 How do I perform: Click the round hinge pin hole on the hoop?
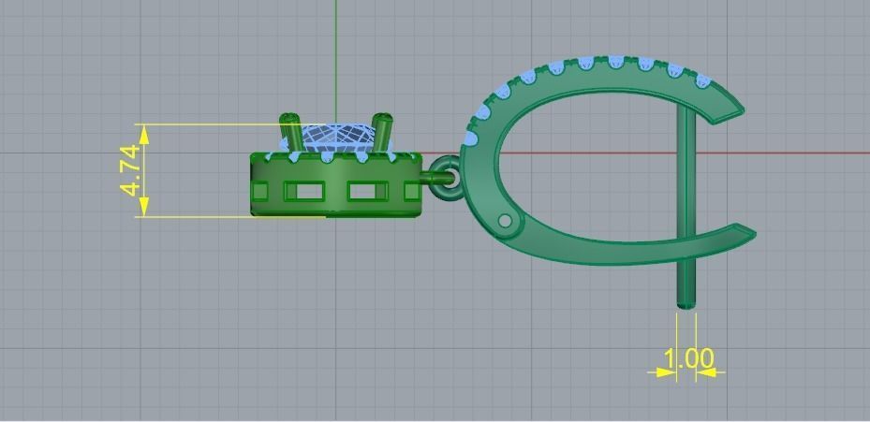[x=505, y=221]
